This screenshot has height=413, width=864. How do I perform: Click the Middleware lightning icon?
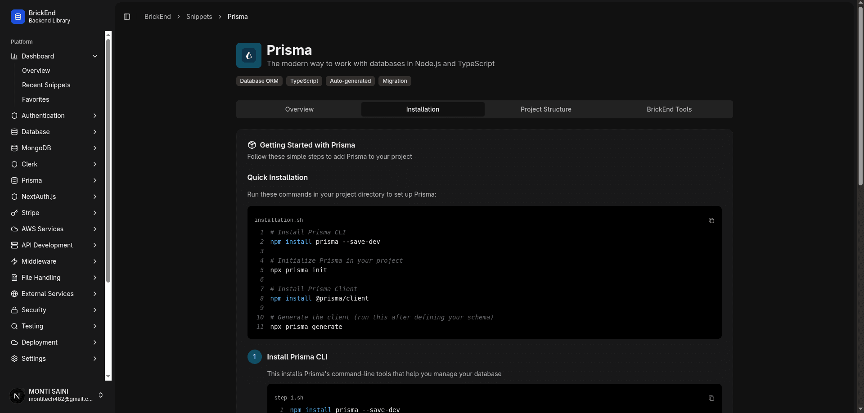14,261
